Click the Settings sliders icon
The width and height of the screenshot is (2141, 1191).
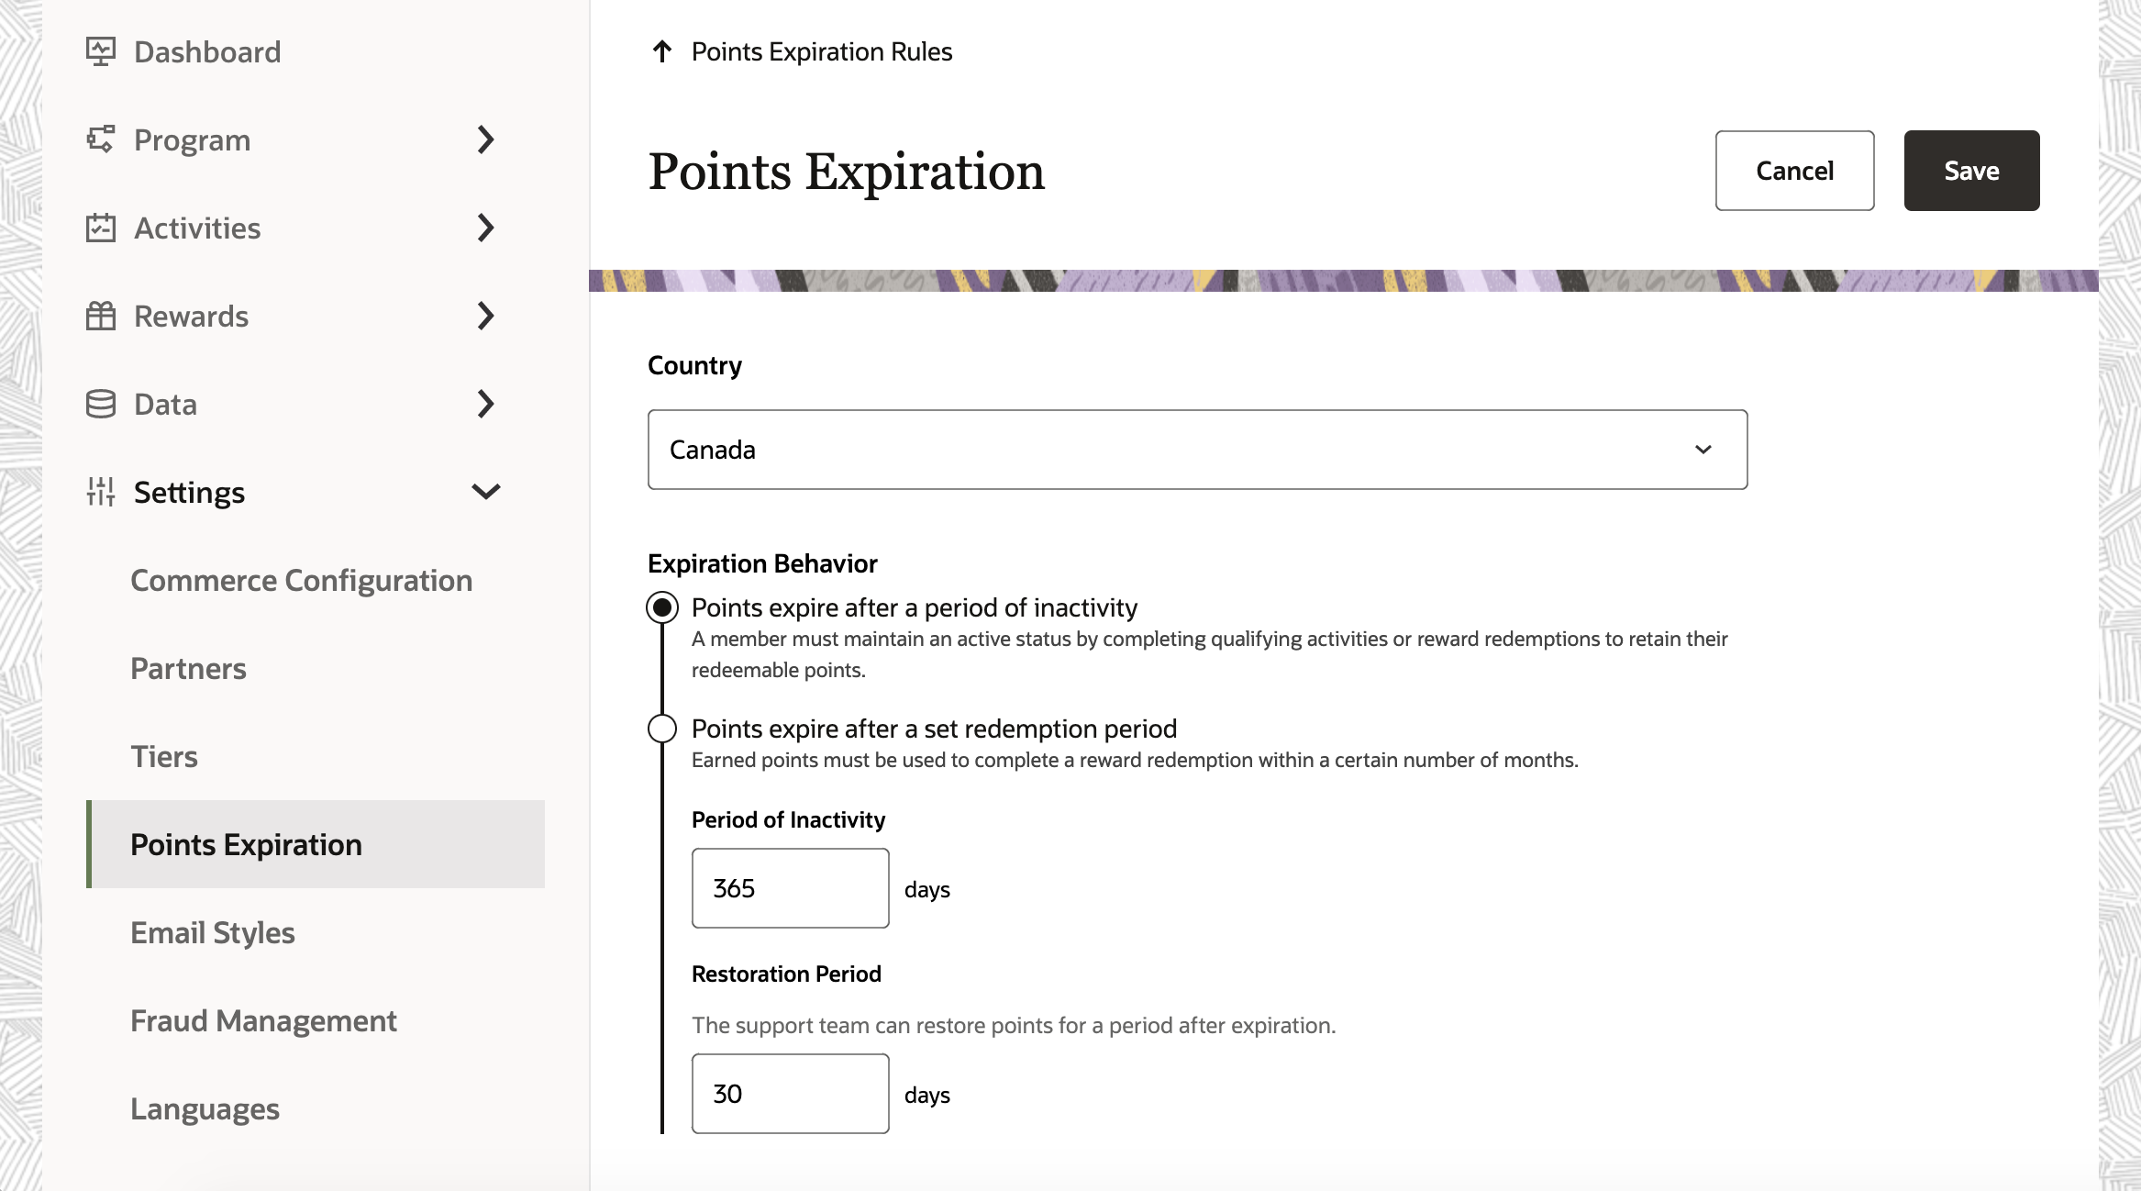tap(101, 492)
